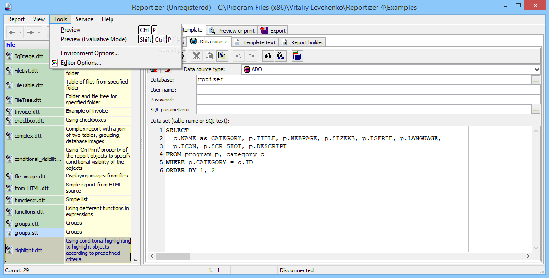
Task: Click the 'ORDER BY 1, 2' SQL line
Action: coord(190,171)
